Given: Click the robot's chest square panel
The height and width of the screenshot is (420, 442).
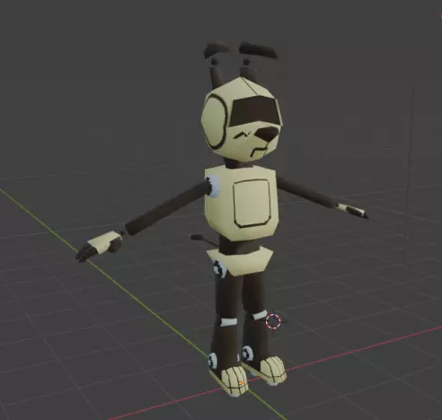Looking at the screenshot, I should pyautogui.click(x=252, y=203).
